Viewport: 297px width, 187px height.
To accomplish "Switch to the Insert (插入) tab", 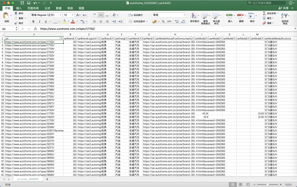I will (x=19, y=8).
